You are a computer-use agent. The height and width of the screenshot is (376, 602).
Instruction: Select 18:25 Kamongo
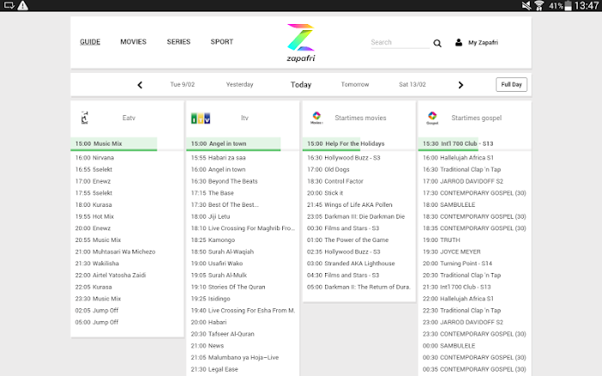tap(212, 240)
